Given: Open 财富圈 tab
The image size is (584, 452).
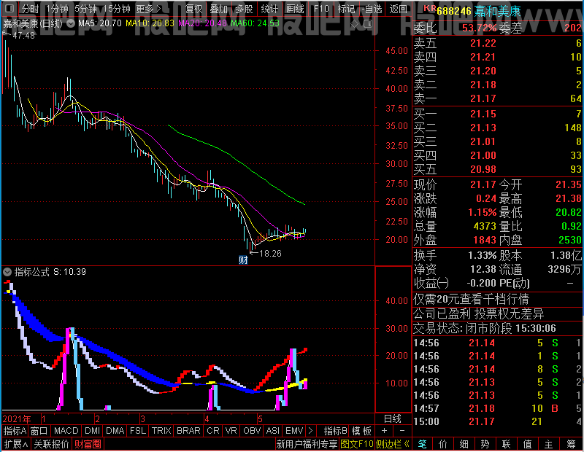Looking at the screenshot, I should (x=88, y=444).
